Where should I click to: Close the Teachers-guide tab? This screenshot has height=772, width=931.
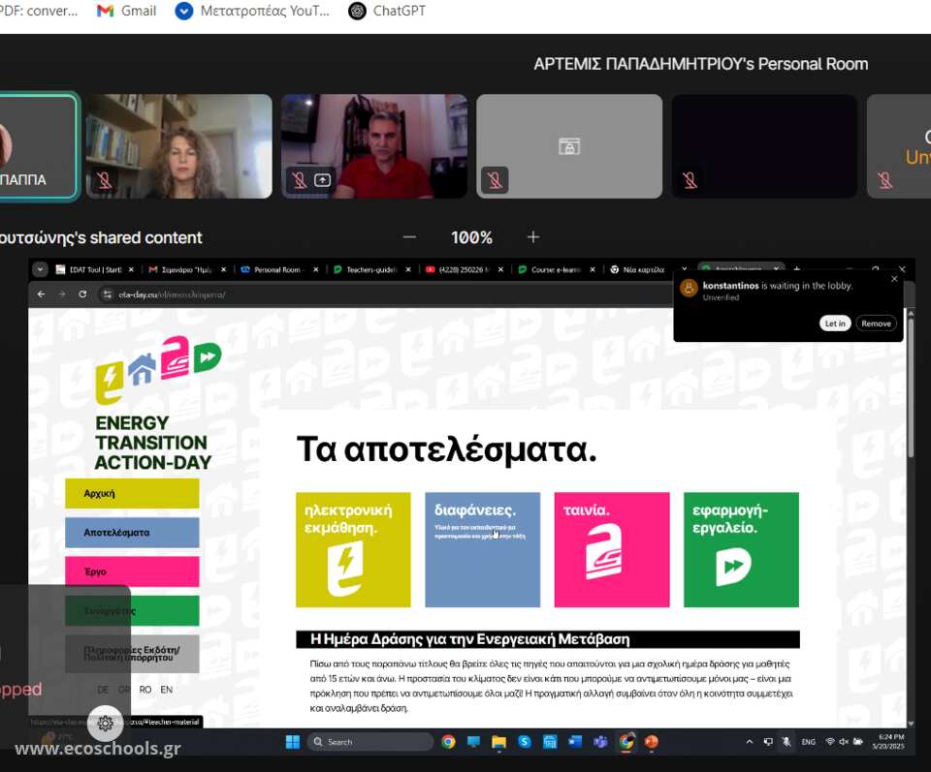(408, 269)
